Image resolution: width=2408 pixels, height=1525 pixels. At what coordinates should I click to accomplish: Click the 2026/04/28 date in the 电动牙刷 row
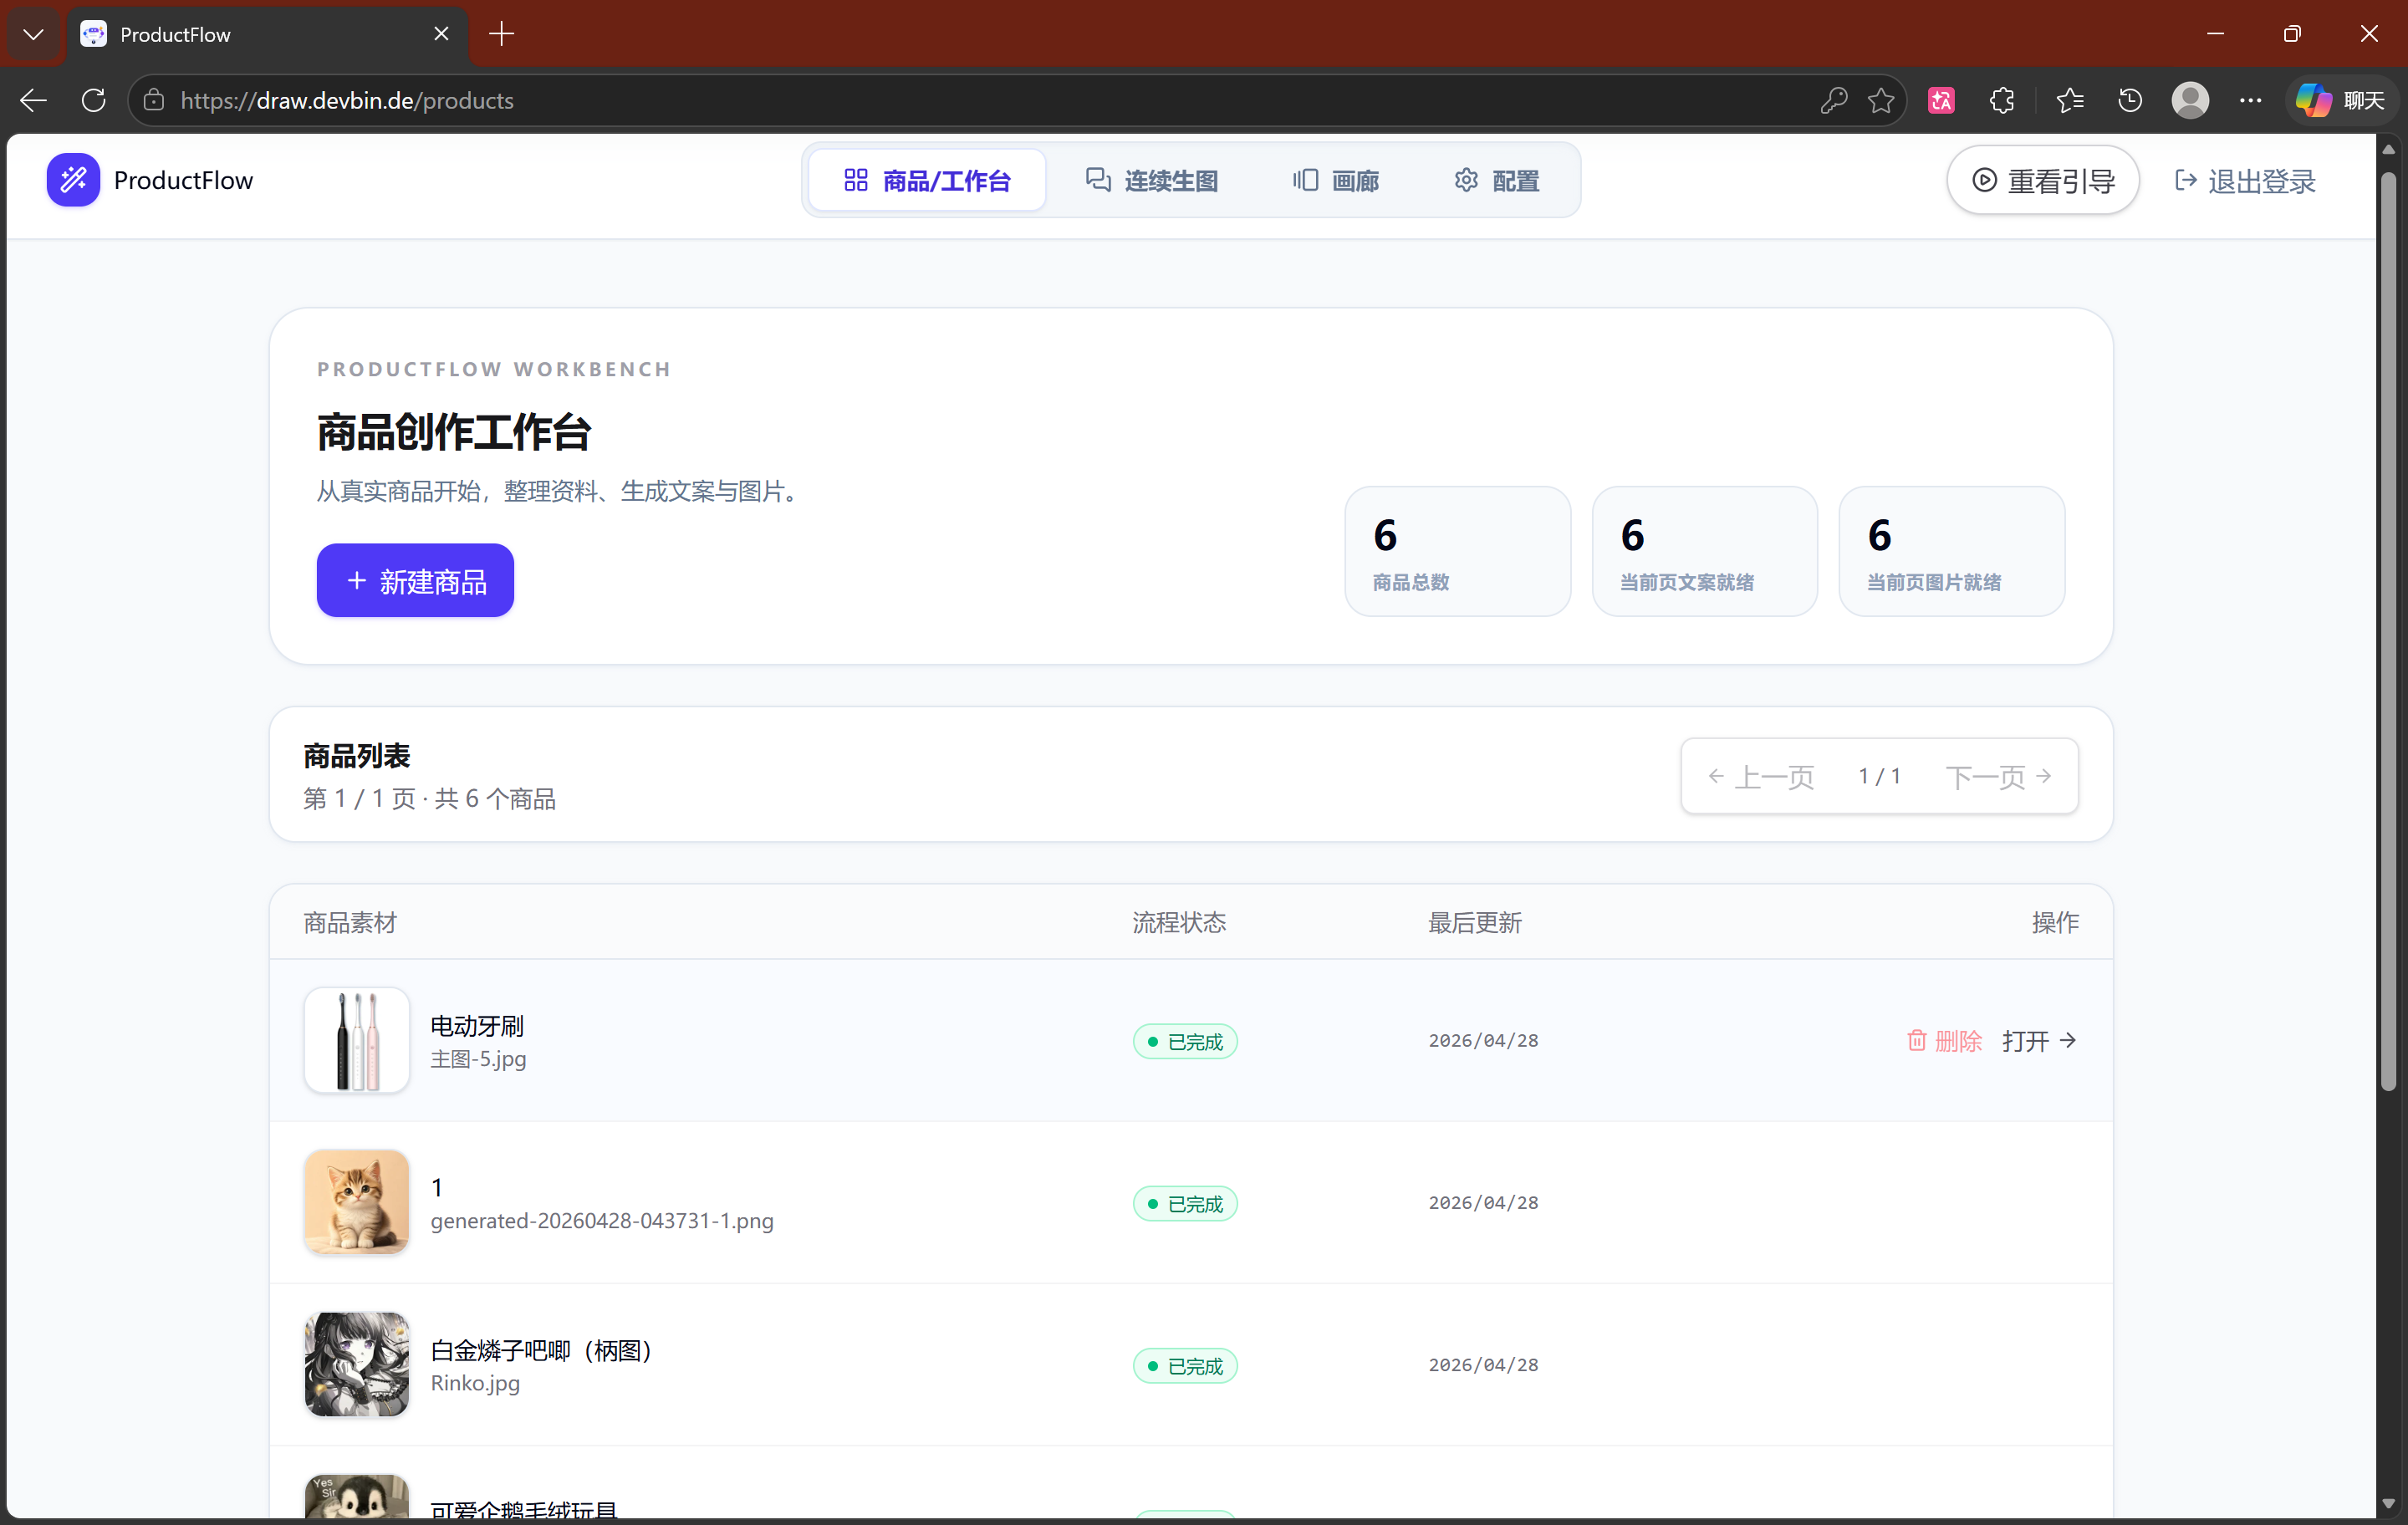click(1483, 1041)
